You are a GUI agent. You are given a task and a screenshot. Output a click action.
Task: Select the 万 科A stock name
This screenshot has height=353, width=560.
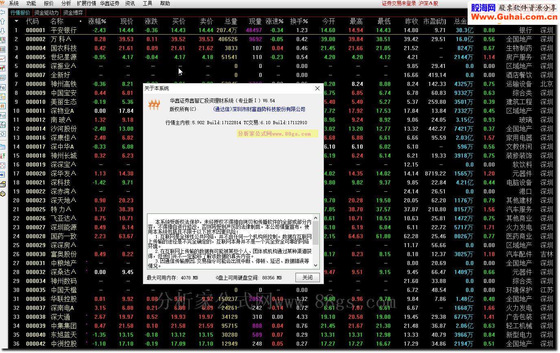61,39
